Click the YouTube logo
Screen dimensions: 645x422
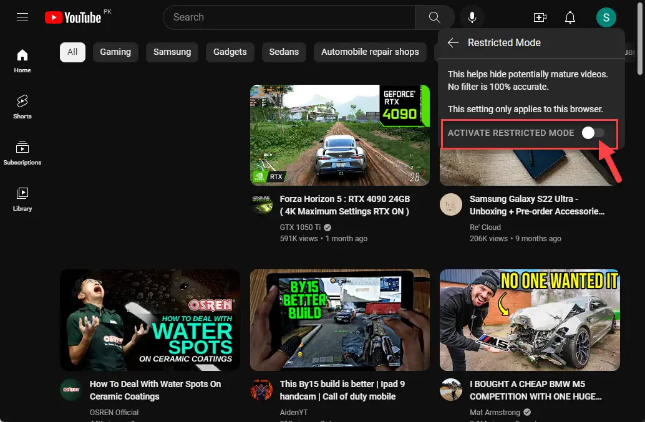pos(73,17)
